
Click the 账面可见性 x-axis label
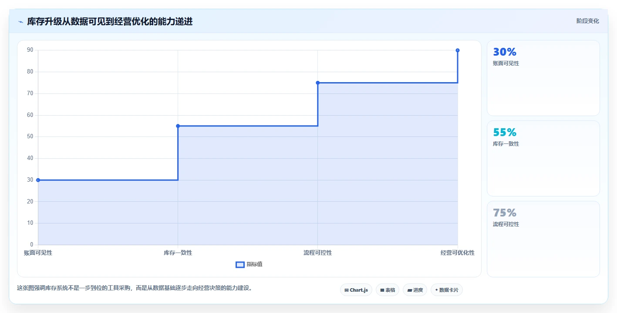pyautogui.click(x=38, y=253)
